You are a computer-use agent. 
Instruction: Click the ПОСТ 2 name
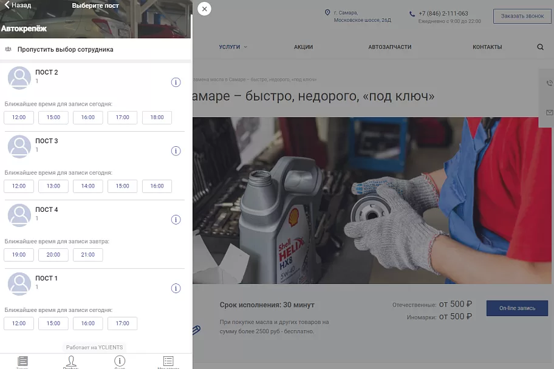point(46,72)
